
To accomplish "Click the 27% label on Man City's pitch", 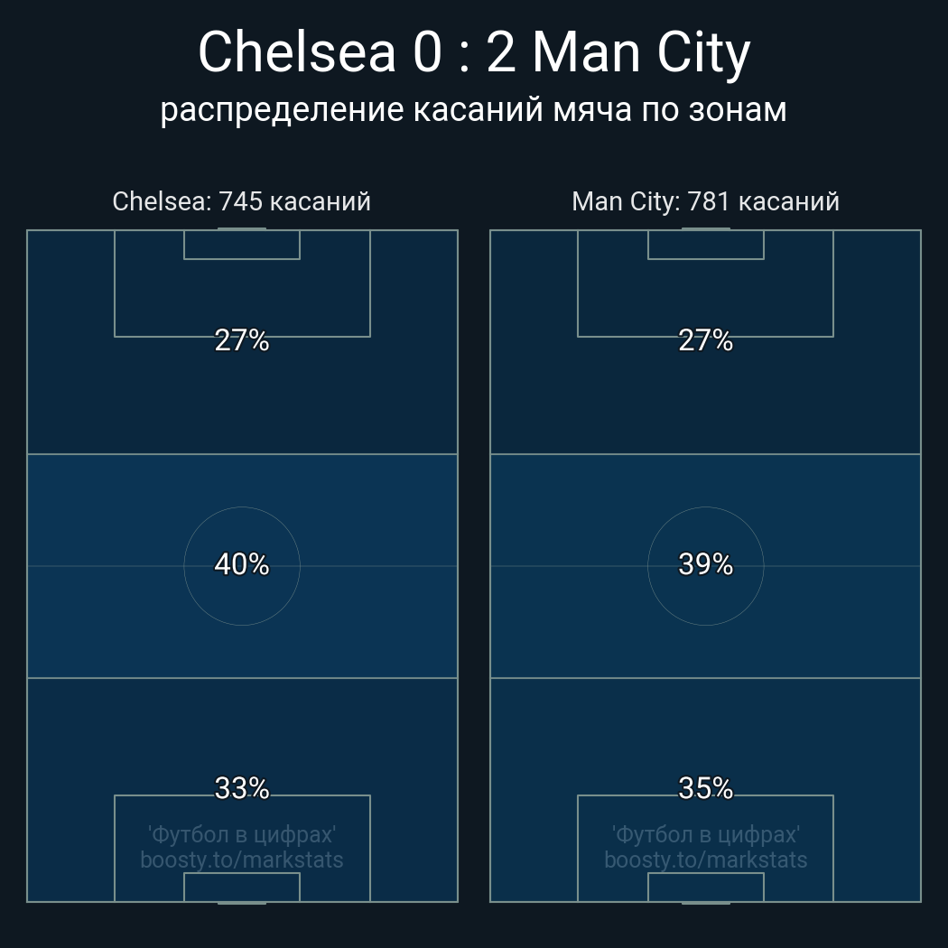I will pos(705,340).
